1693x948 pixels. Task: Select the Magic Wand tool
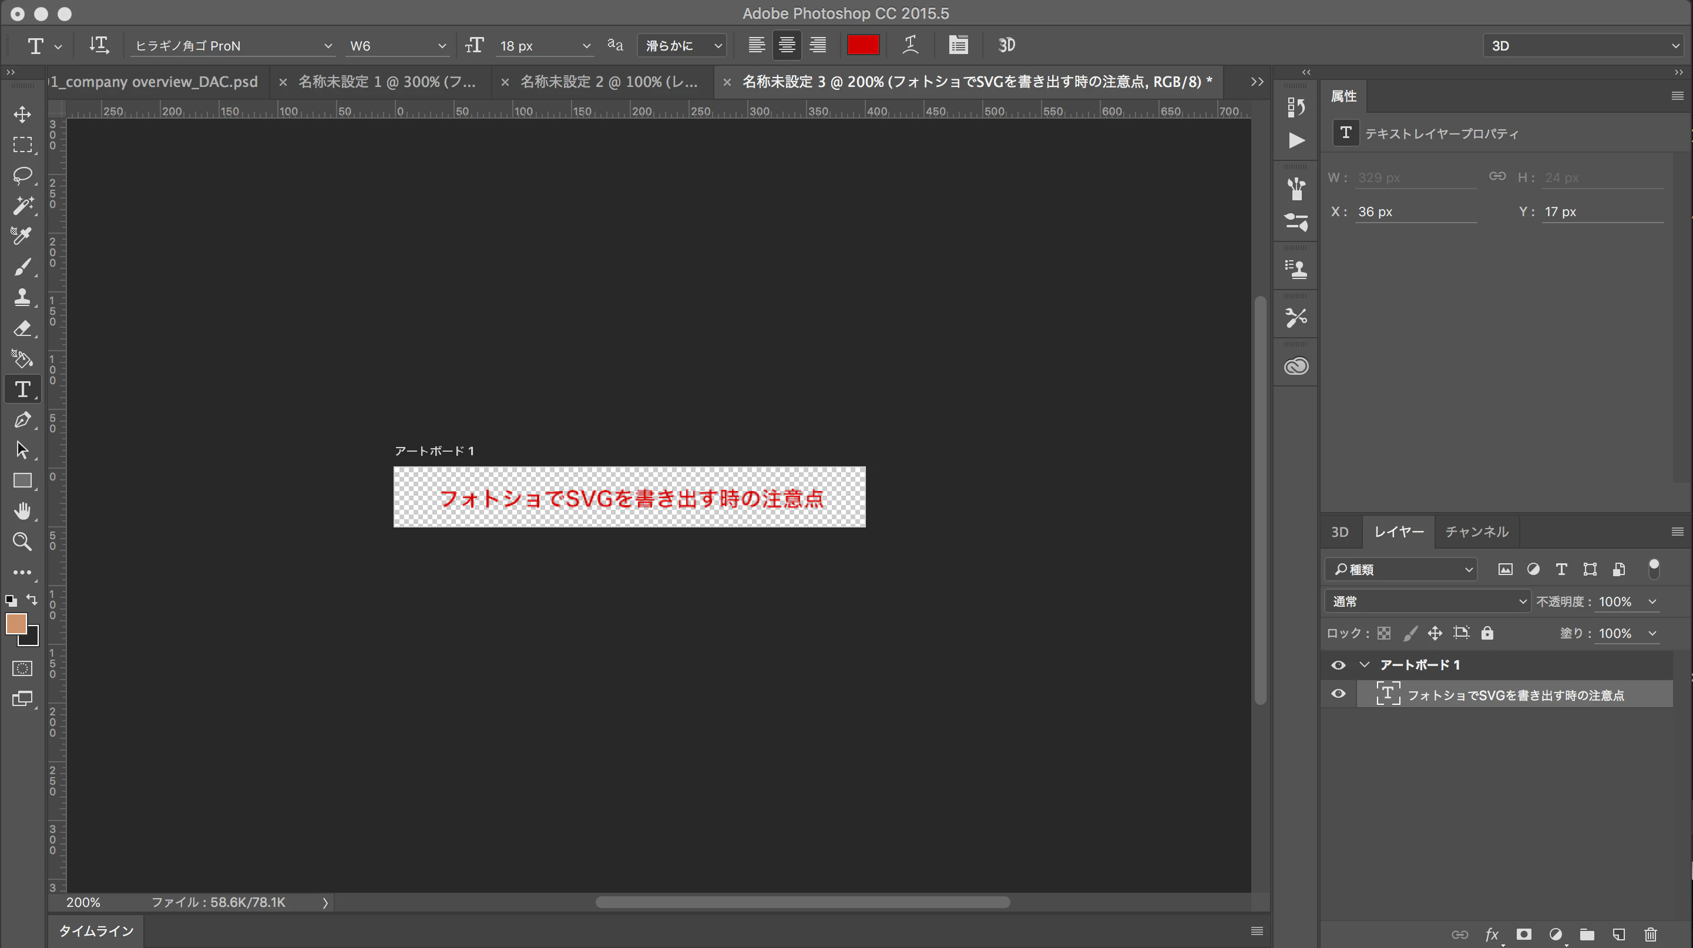(x=22, y=206)
